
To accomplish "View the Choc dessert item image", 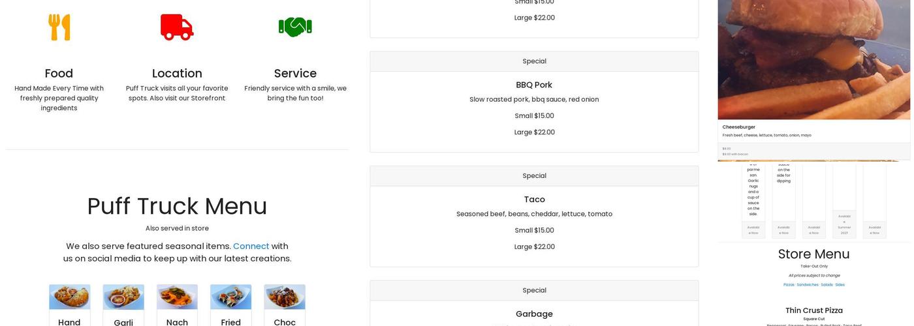I will (x=285, y=297).
